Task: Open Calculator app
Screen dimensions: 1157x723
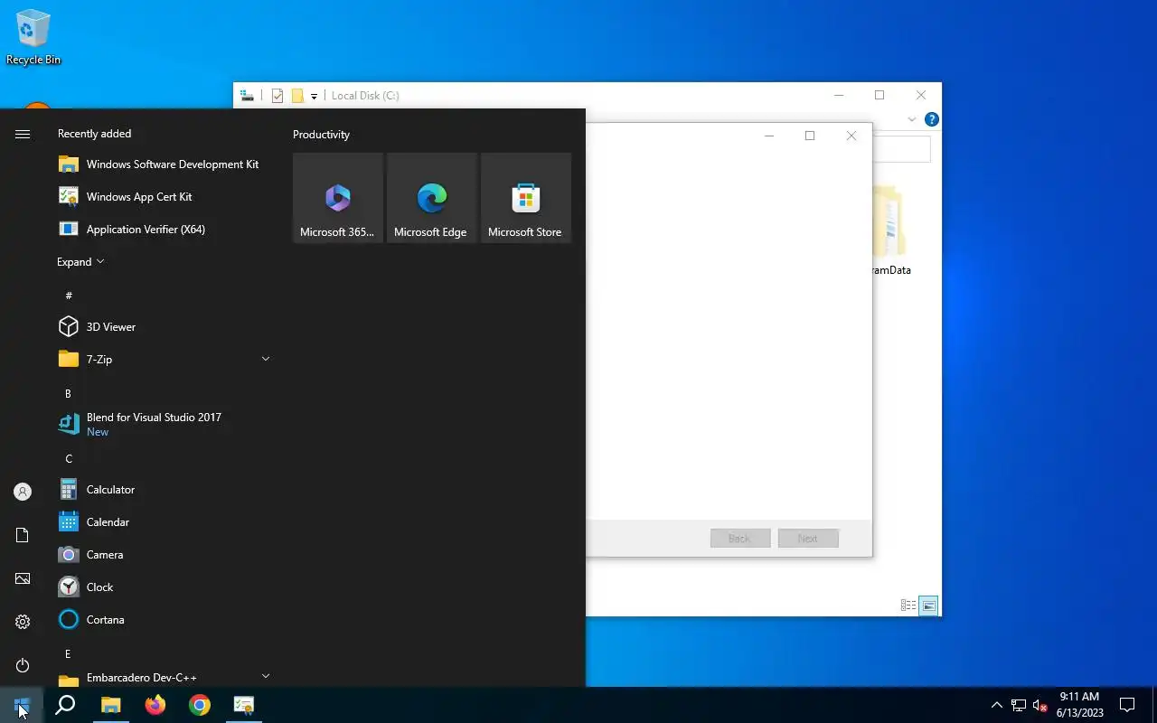Action: pyautogui.click(x=164, y=490)
